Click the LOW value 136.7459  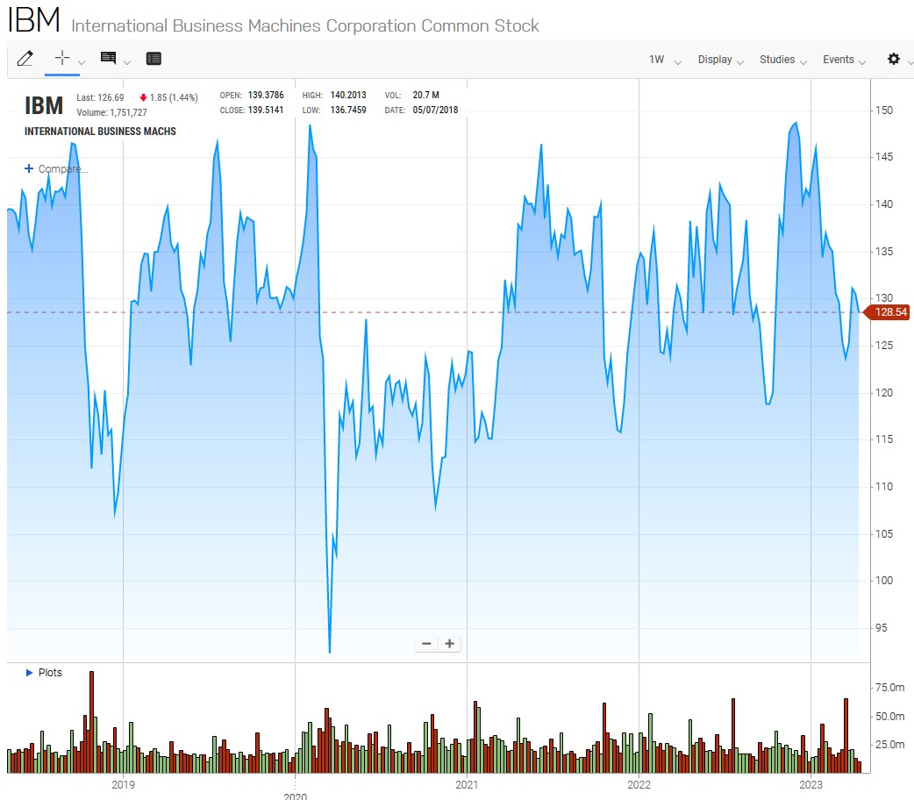348,111
